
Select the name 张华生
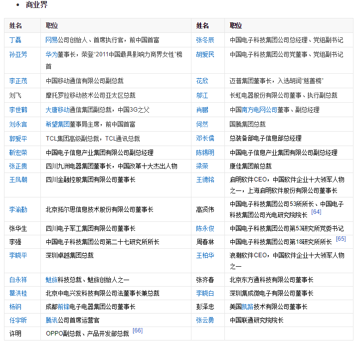[x=18, y=228]
